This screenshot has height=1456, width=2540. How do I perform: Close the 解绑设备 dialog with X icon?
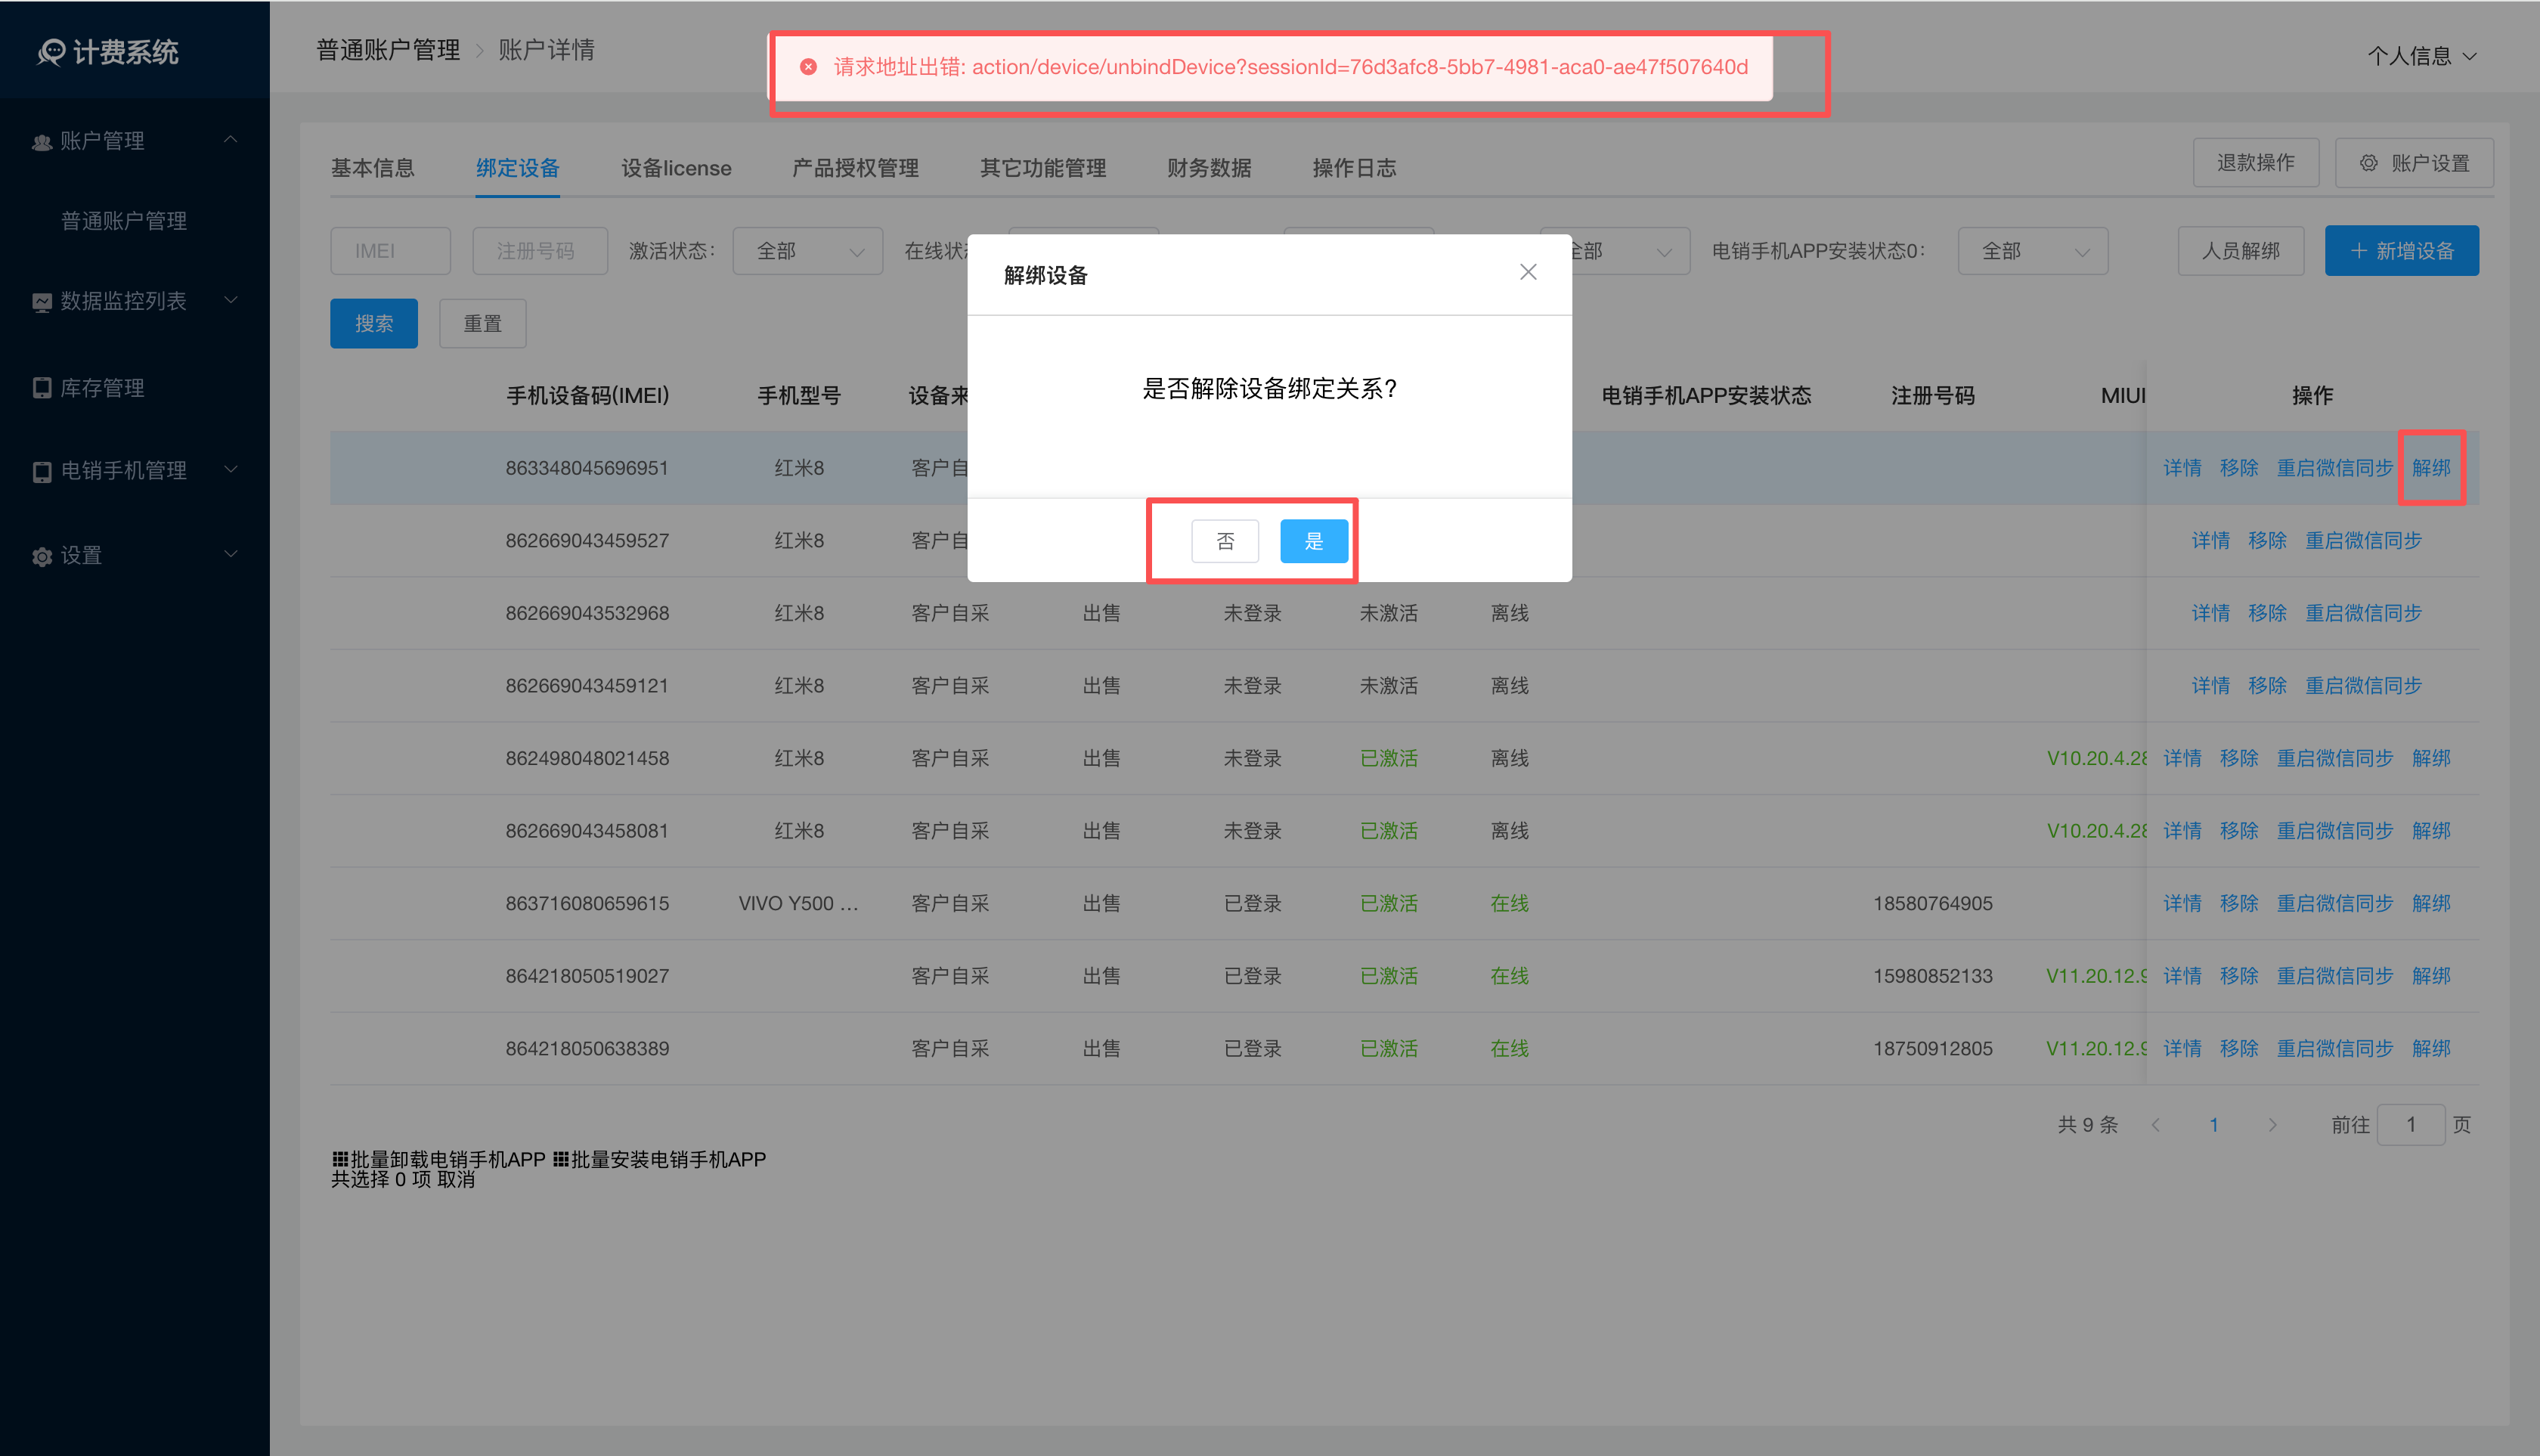click(x=1527, y=272)
